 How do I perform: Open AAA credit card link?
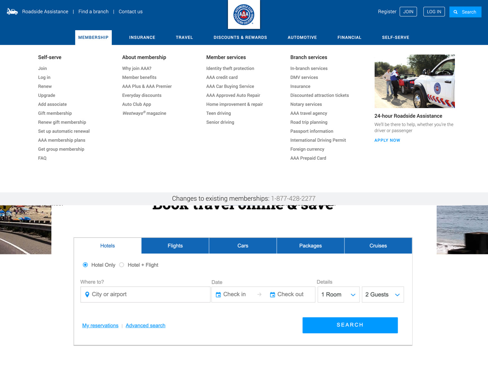pyautogui.click(x=222, y=77)
